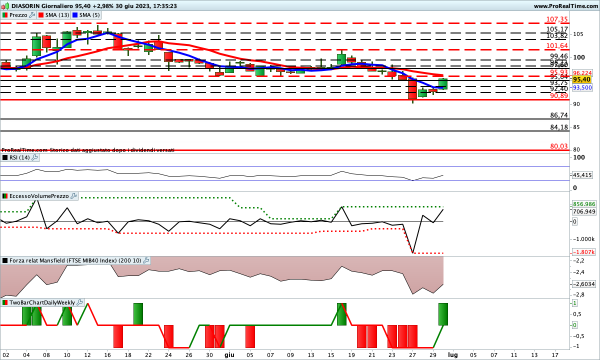Screen dimensions: 600x360
Task: Select the Forza relat Mansfield indicator label
Action: 75,260
